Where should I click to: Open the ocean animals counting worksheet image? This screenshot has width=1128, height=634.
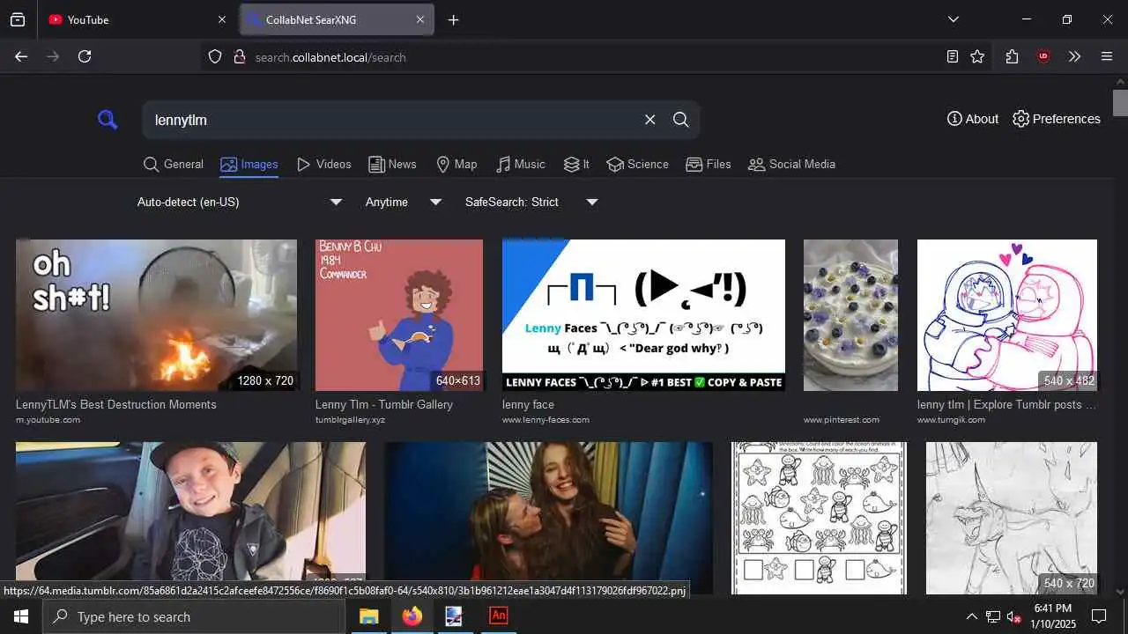tap(819, 518)
